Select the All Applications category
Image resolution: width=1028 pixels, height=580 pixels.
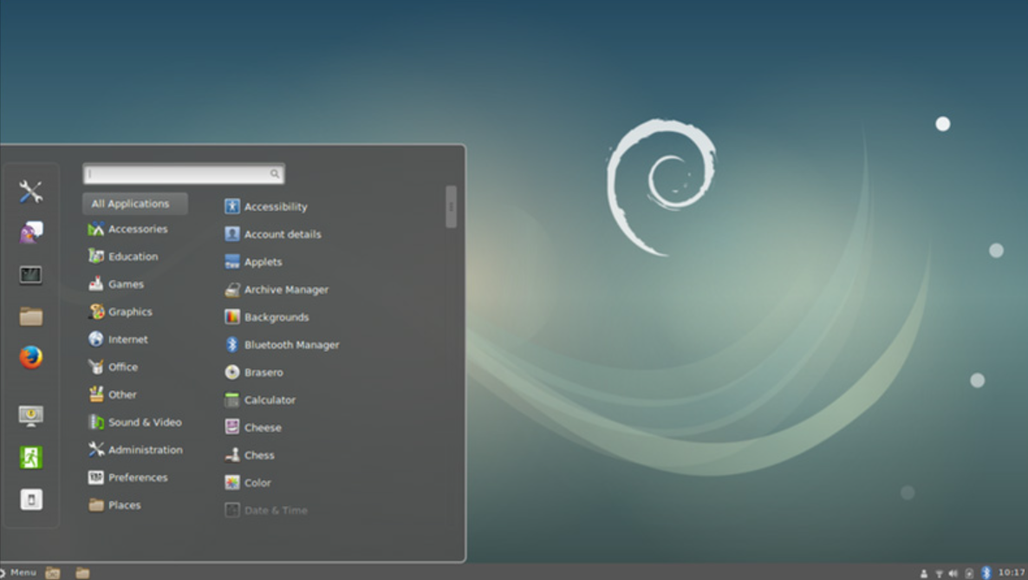tap(135, 204)
